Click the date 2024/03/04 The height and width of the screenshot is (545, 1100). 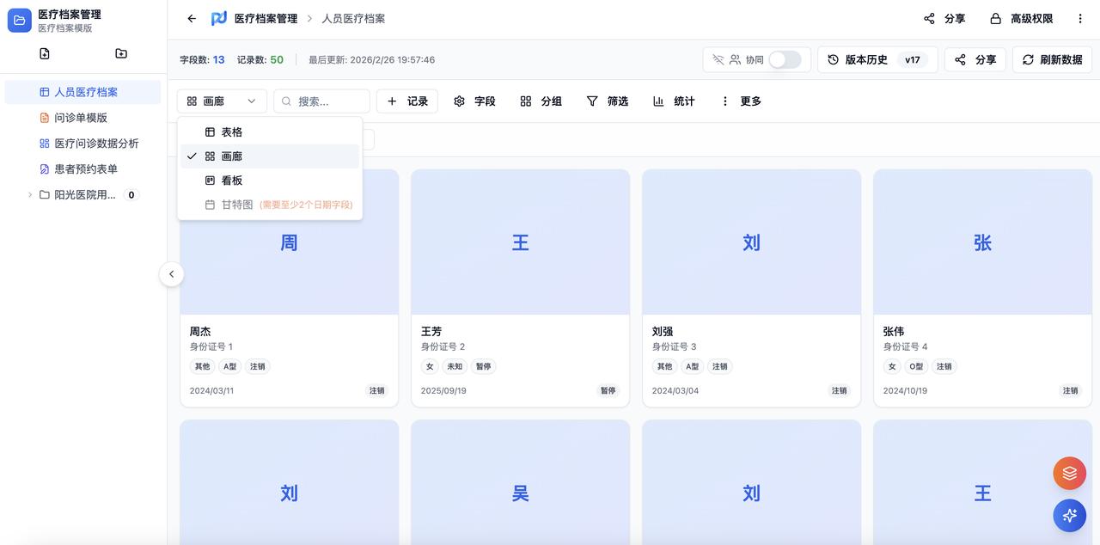[674, 390]
